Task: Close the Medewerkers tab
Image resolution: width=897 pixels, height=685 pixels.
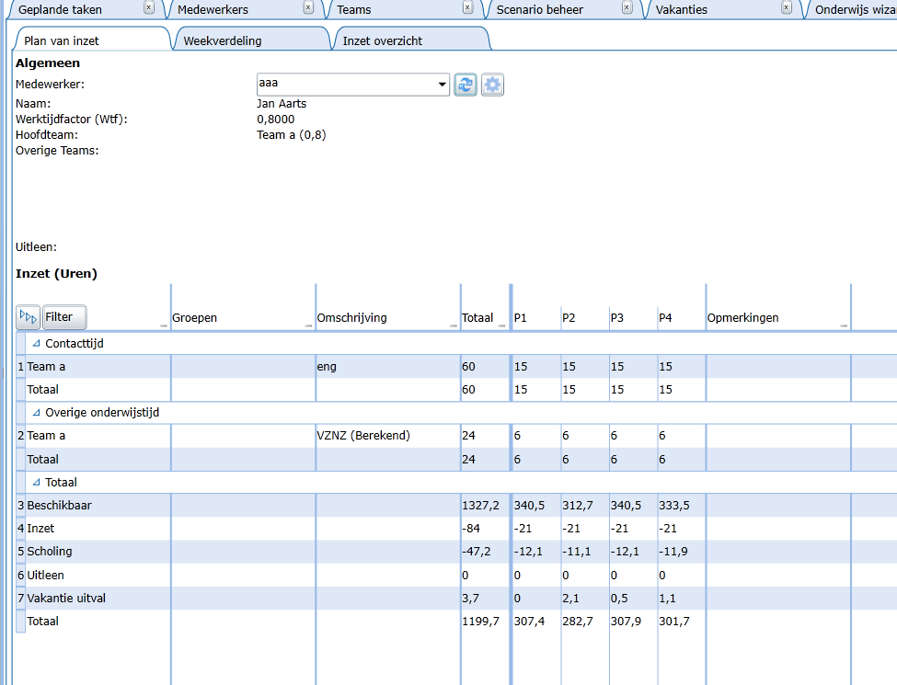Action: point(308,7)
